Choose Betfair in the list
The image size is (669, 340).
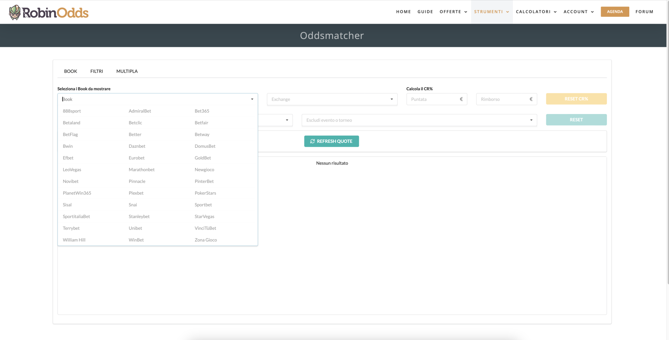(x=201, y=123)
